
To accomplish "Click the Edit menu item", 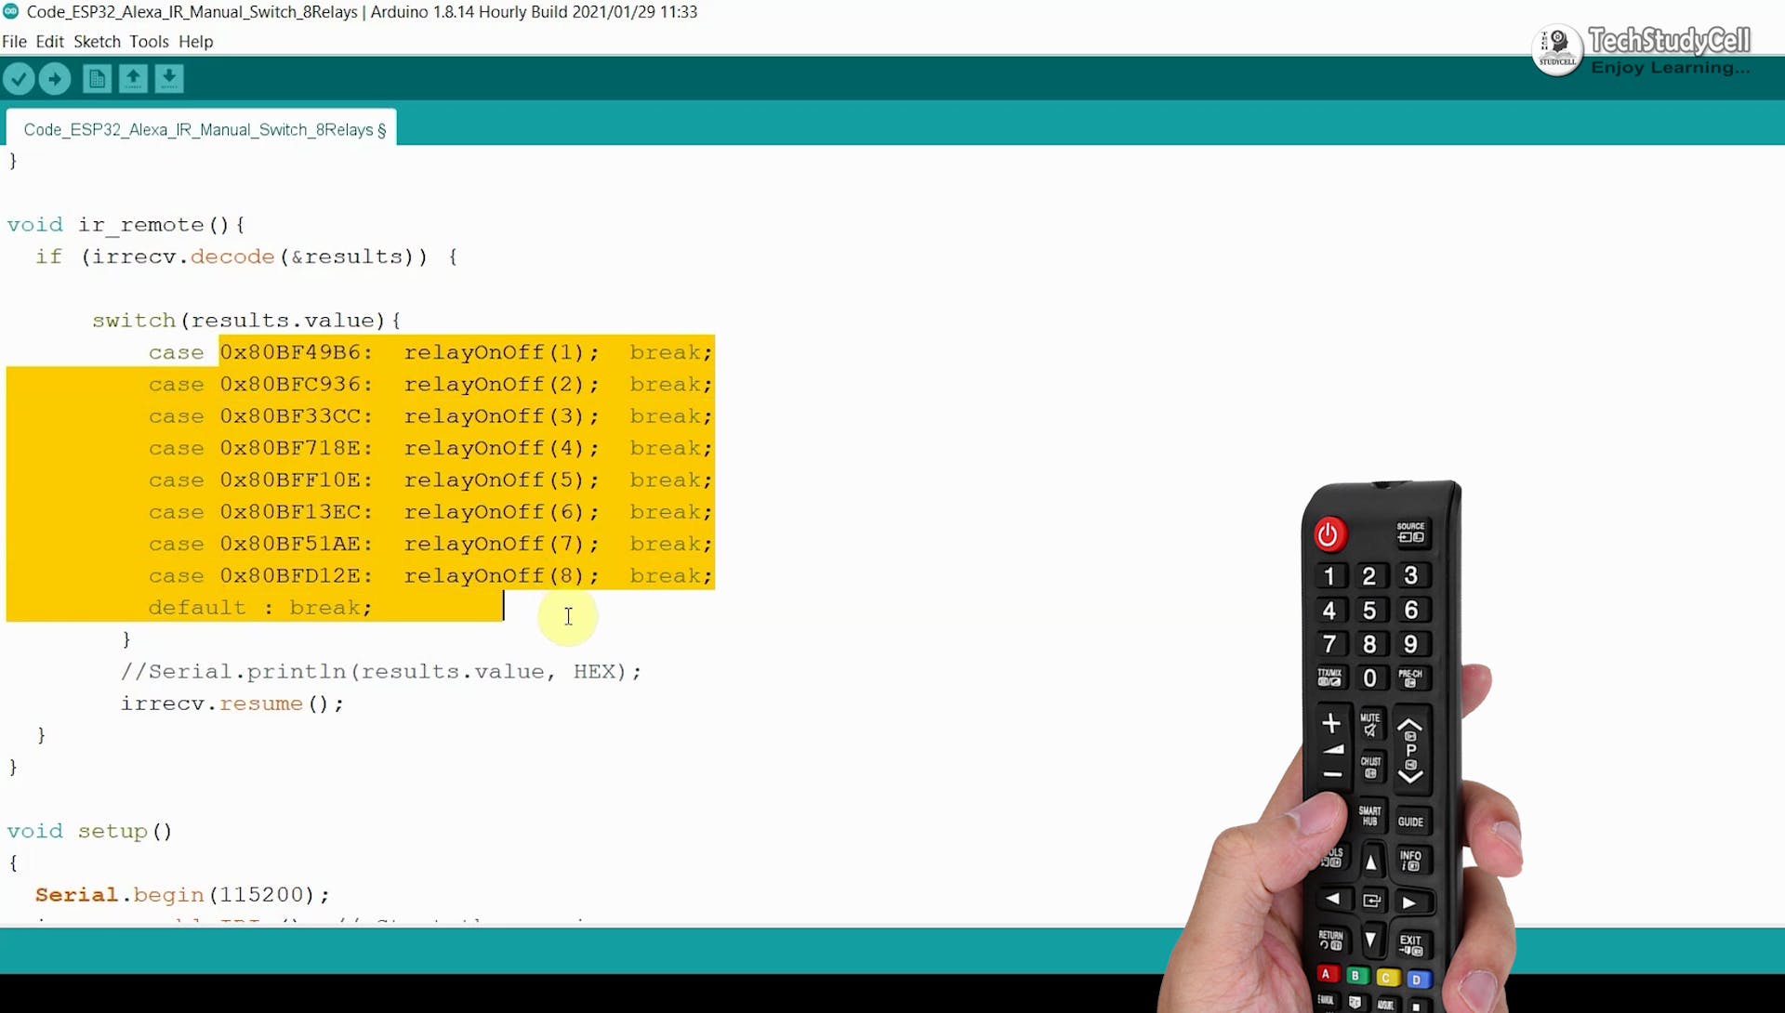I will pos(47,40).
